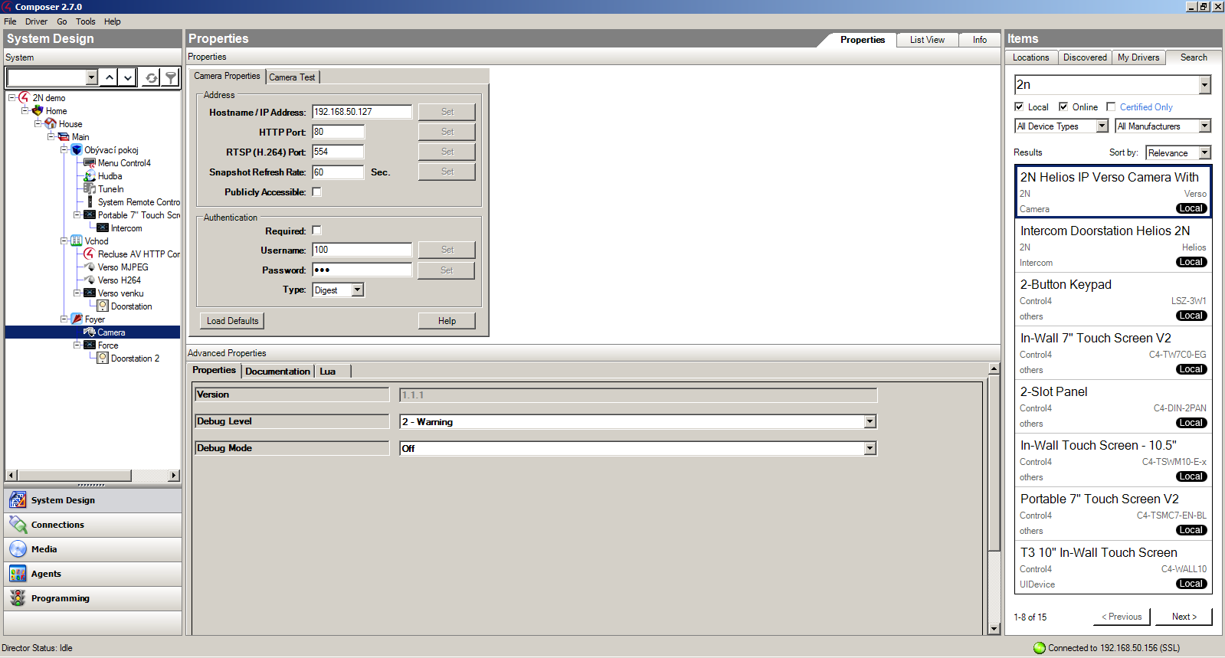Click the filter funnel icon
This screenshot has height=658, width=1225.
[x=171, y=77]
